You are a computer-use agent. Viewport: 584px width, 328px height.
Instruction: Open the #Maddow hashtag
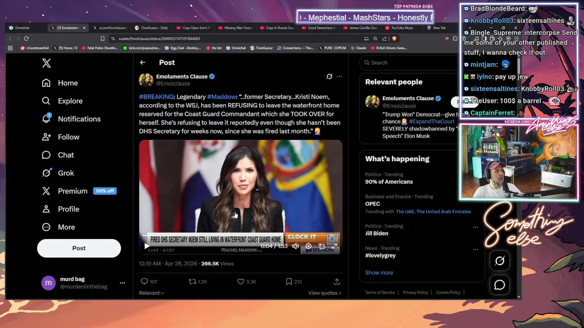click(221, 97)
